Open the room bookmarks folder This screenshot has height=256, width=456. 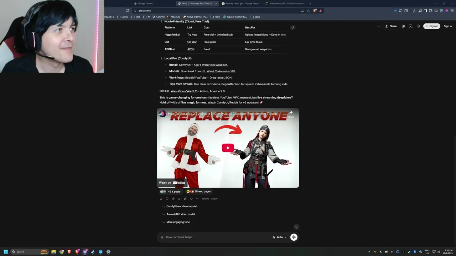[215, 17]
